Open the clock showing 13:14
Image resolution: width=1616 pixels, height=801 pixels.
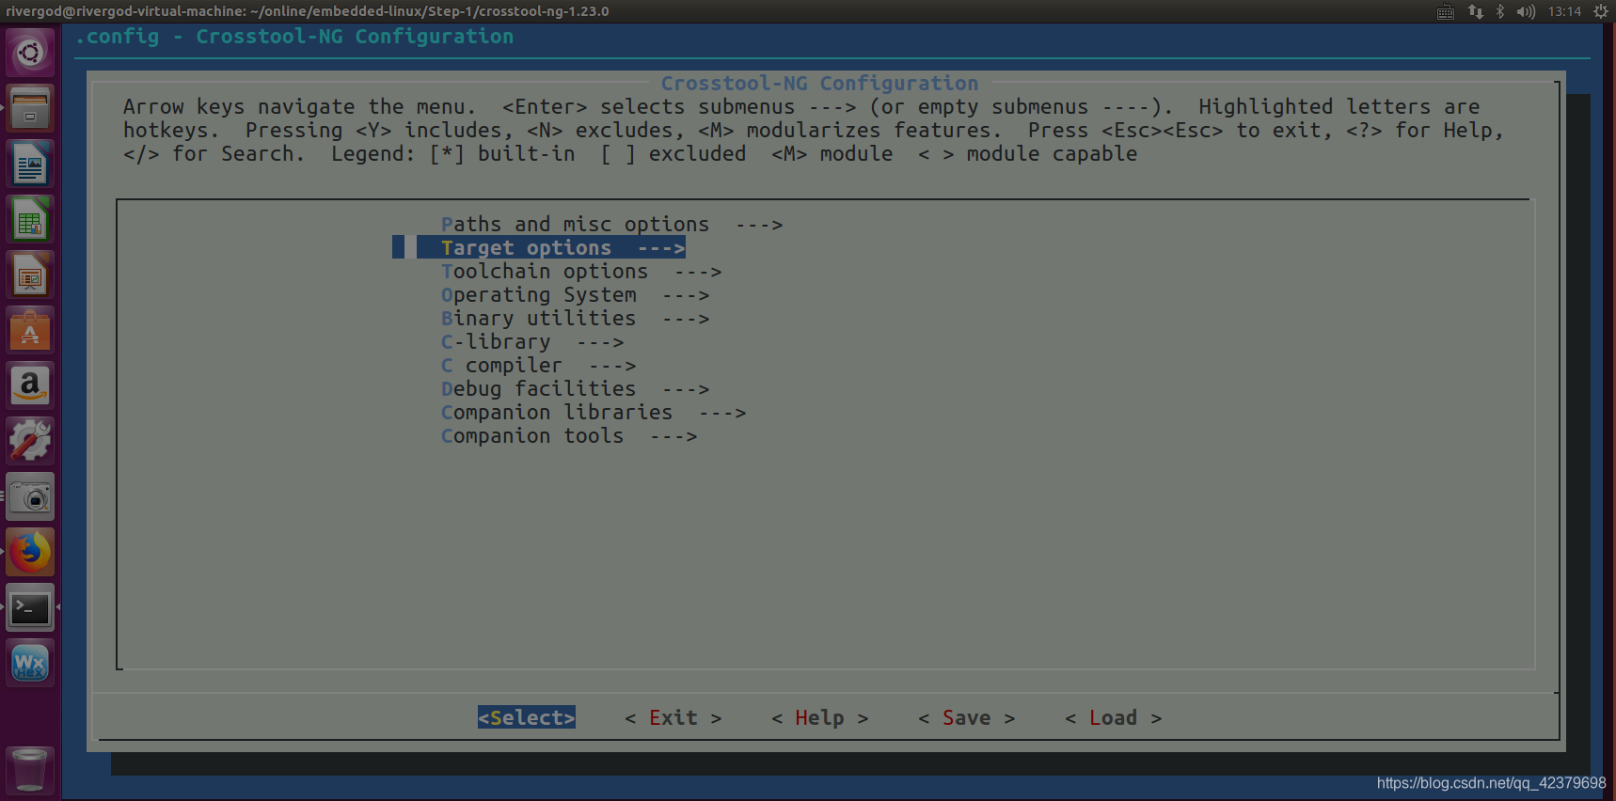1564,11
